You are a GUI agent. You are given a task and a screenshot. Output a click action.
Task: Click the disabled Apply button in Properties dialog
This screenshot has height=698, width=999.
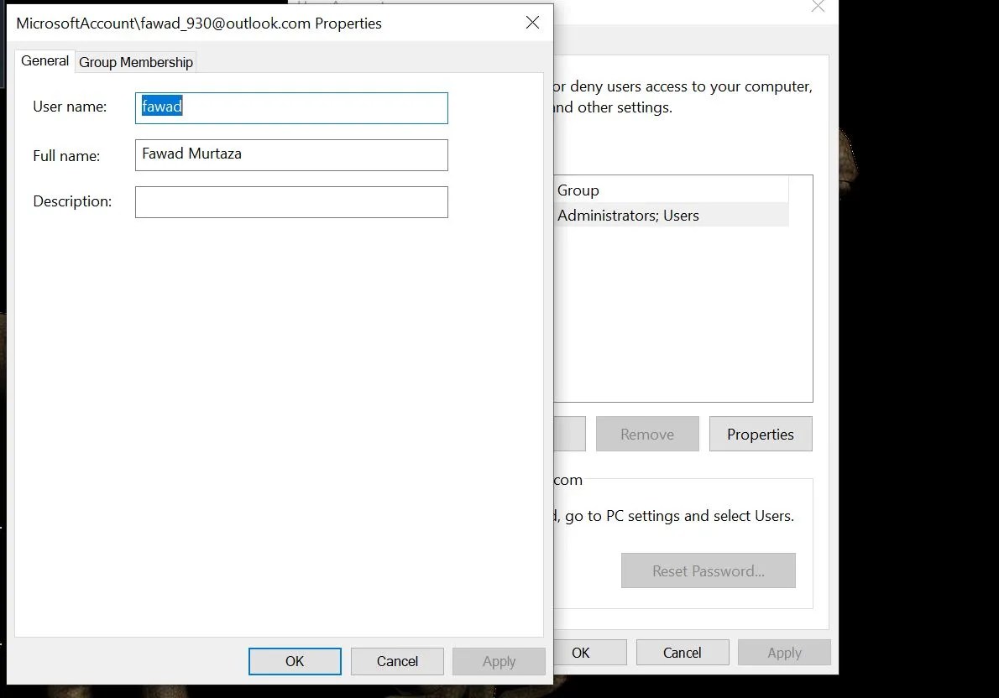click(x=499, y=661)
